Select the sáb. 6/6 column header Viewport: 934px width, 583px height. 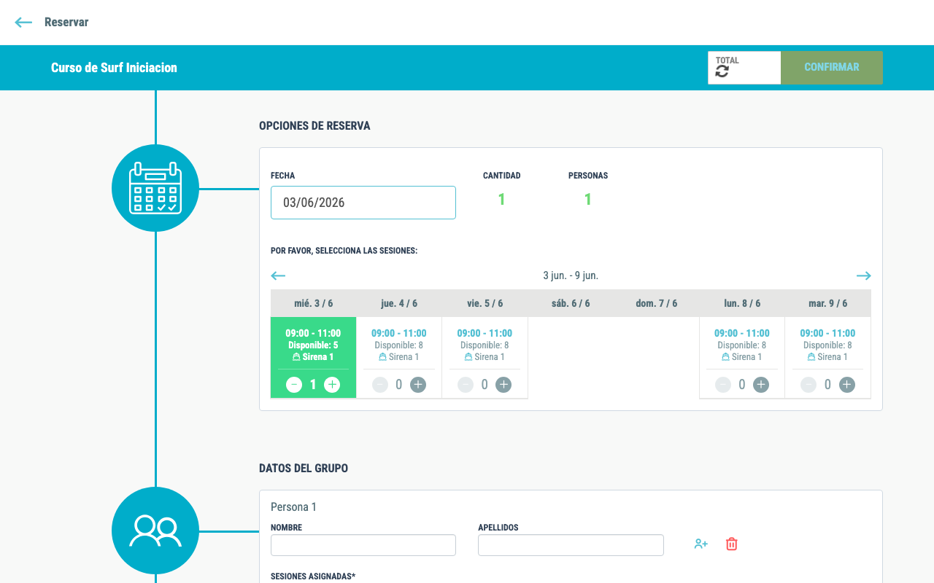click(x=571, y=303)
